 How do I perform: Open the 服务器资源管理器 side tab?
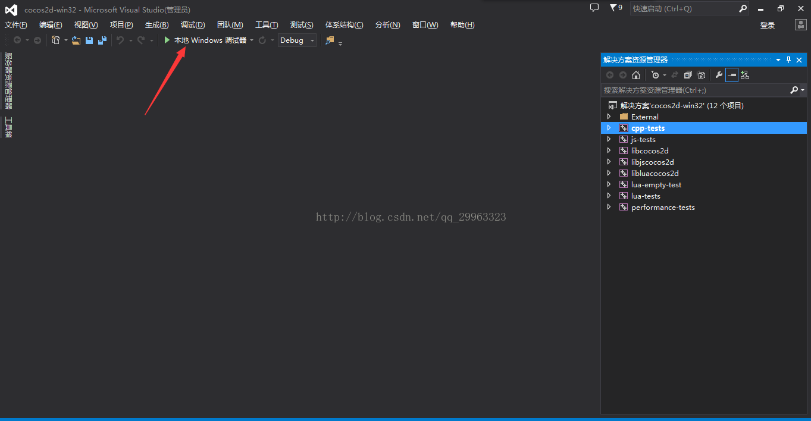pos(8,81)
